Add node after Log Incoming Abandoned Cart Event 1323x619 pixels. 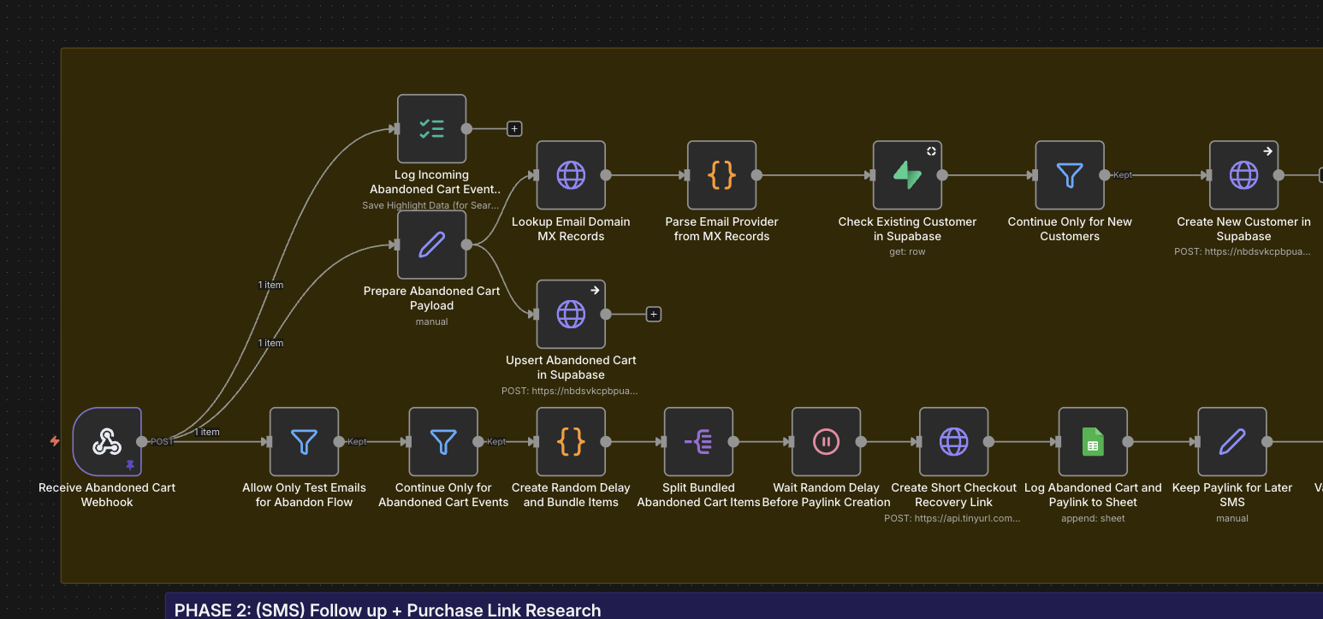(x=514, y=129)
